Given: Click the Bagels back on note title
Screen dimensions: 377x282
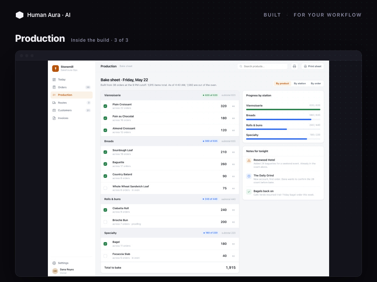Looking at the screenshot, I should click(x=263, y=191).
